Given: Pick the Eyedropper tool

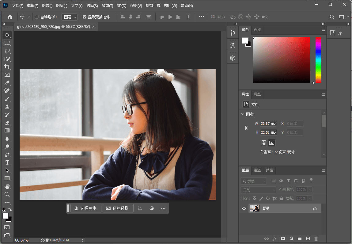Looking at the screenshot, I should (x=7, y=83).
